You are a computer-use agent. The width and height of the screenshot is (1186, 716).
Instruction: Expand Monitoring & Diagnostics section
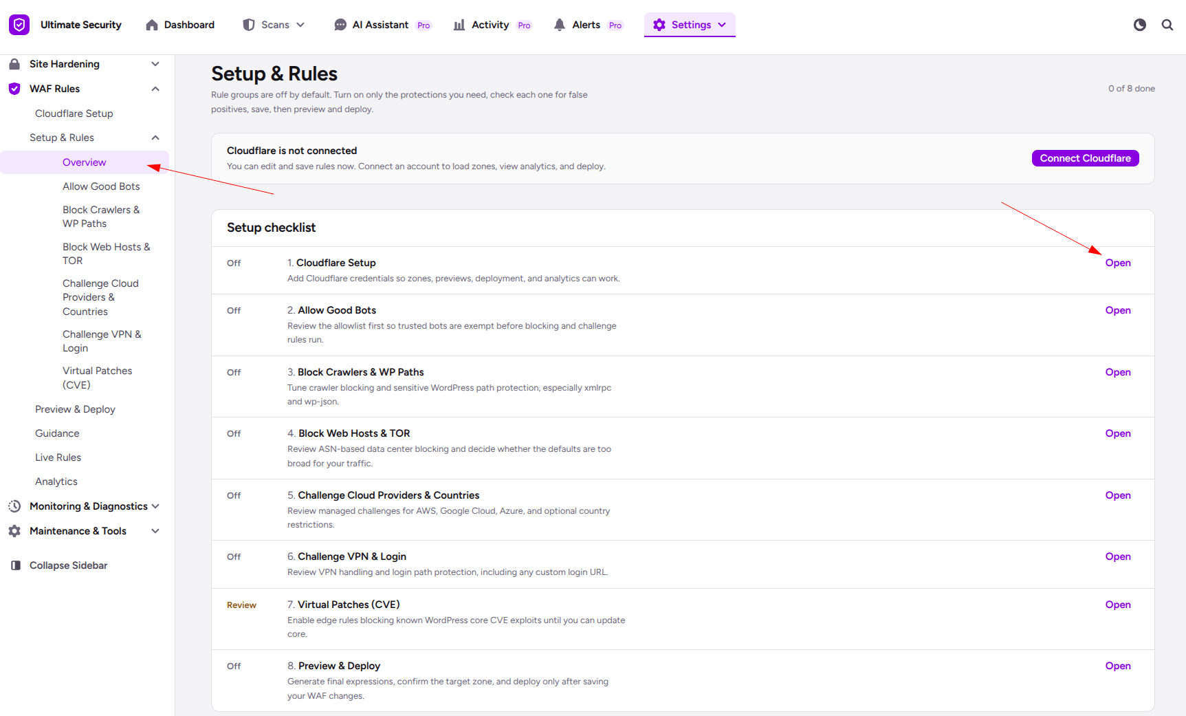coord(155,506)
